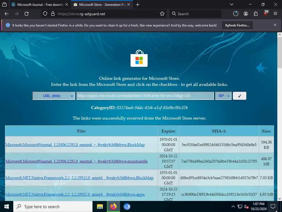Open File Explorer from the taskbar

[100, 206]
